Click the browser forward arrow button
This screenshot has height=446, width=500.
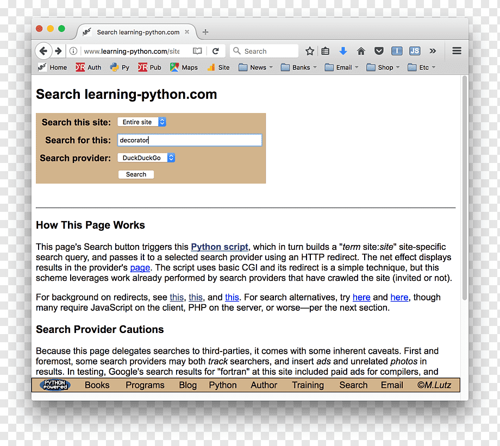click(x=58, y=51)
